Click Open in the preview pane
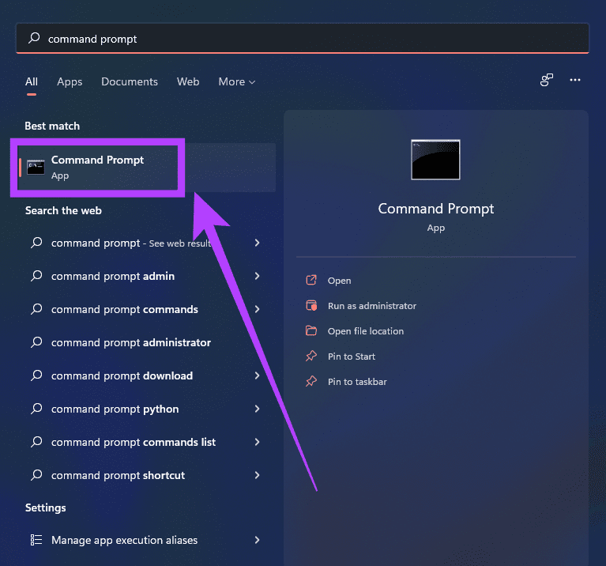606x566 pixels. (339, 281)
